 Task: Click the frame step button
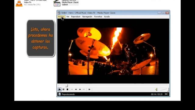click(89, 90)
